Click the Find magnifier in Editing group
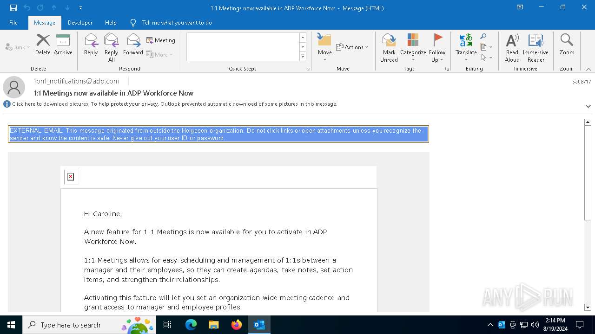This screenshot has width=595, height=334. [483, 37]
